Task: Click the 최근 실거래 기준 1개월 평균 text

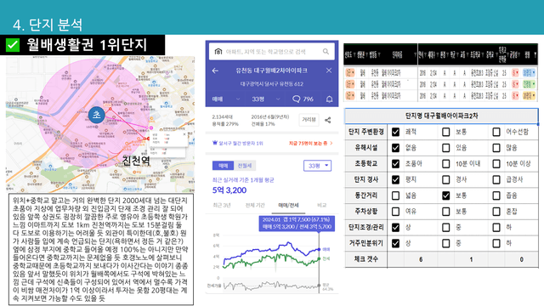Action: [x=243, y=179]
